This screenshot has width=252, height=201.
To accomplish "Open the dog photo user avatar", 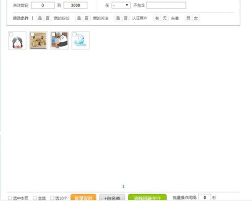I will (38, 40).
